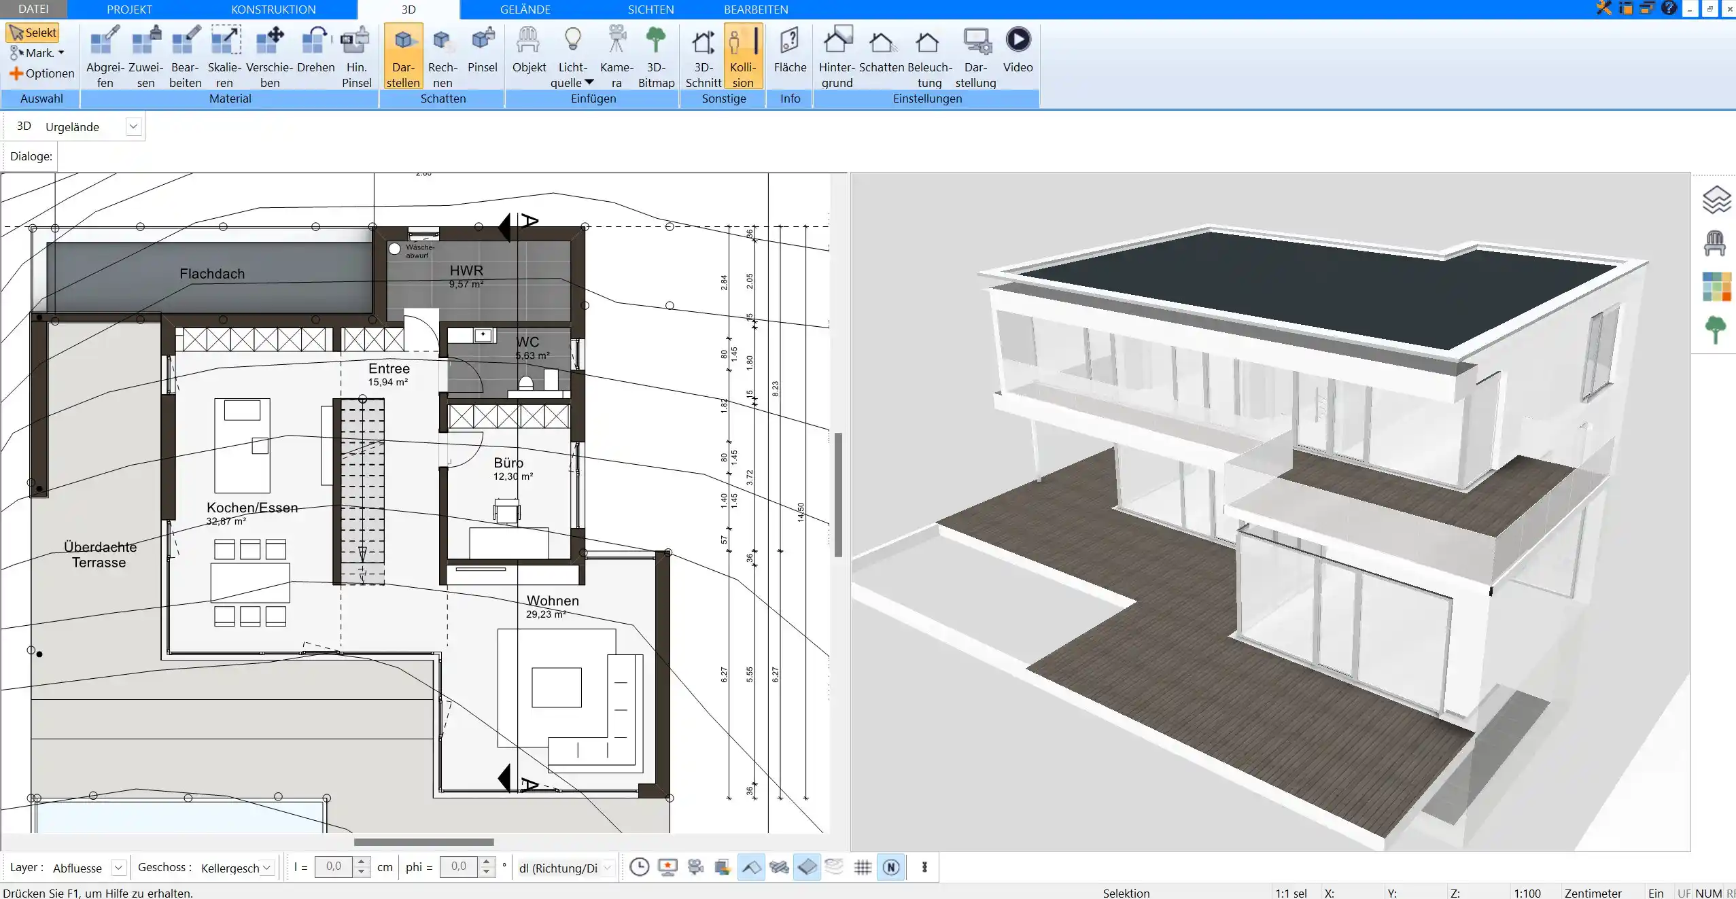Toggle the north arrow N button
This screenshot has height=899, width=1736.
point(891,867)
